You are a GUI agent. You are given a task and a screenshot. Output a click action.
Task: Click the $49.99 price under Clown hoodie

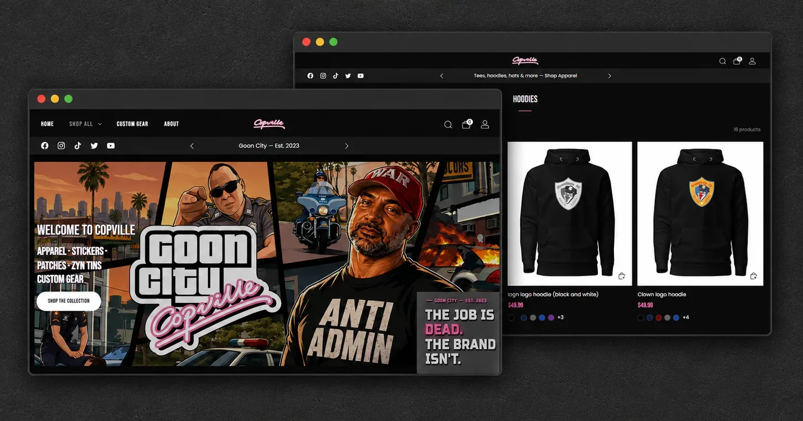pyautogui.click(x=645, y=305)
